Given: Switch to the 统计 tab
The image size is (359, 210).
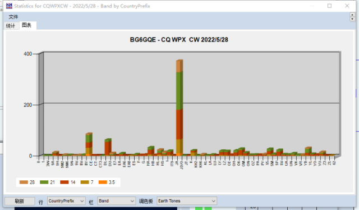Looking at the screenshot, I should click(11, 26).
